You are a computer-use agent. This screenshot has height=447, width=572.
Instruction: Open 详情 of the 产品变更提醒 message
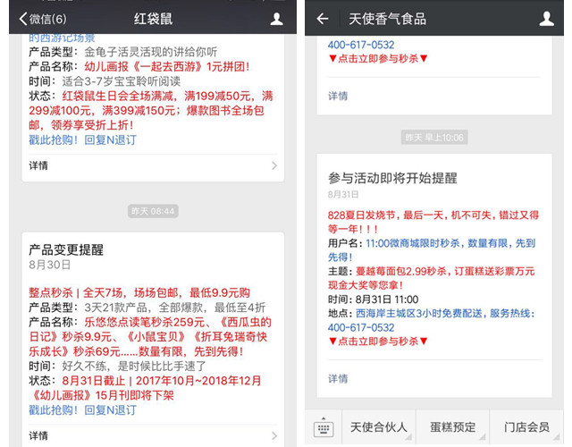coord(153,435)
